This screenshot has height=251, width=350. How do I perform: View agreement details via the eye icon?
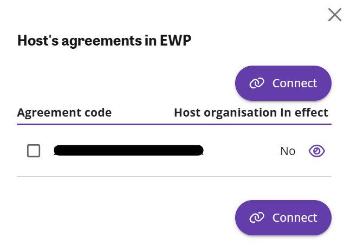pyautogui.click(x=316, y=151)
